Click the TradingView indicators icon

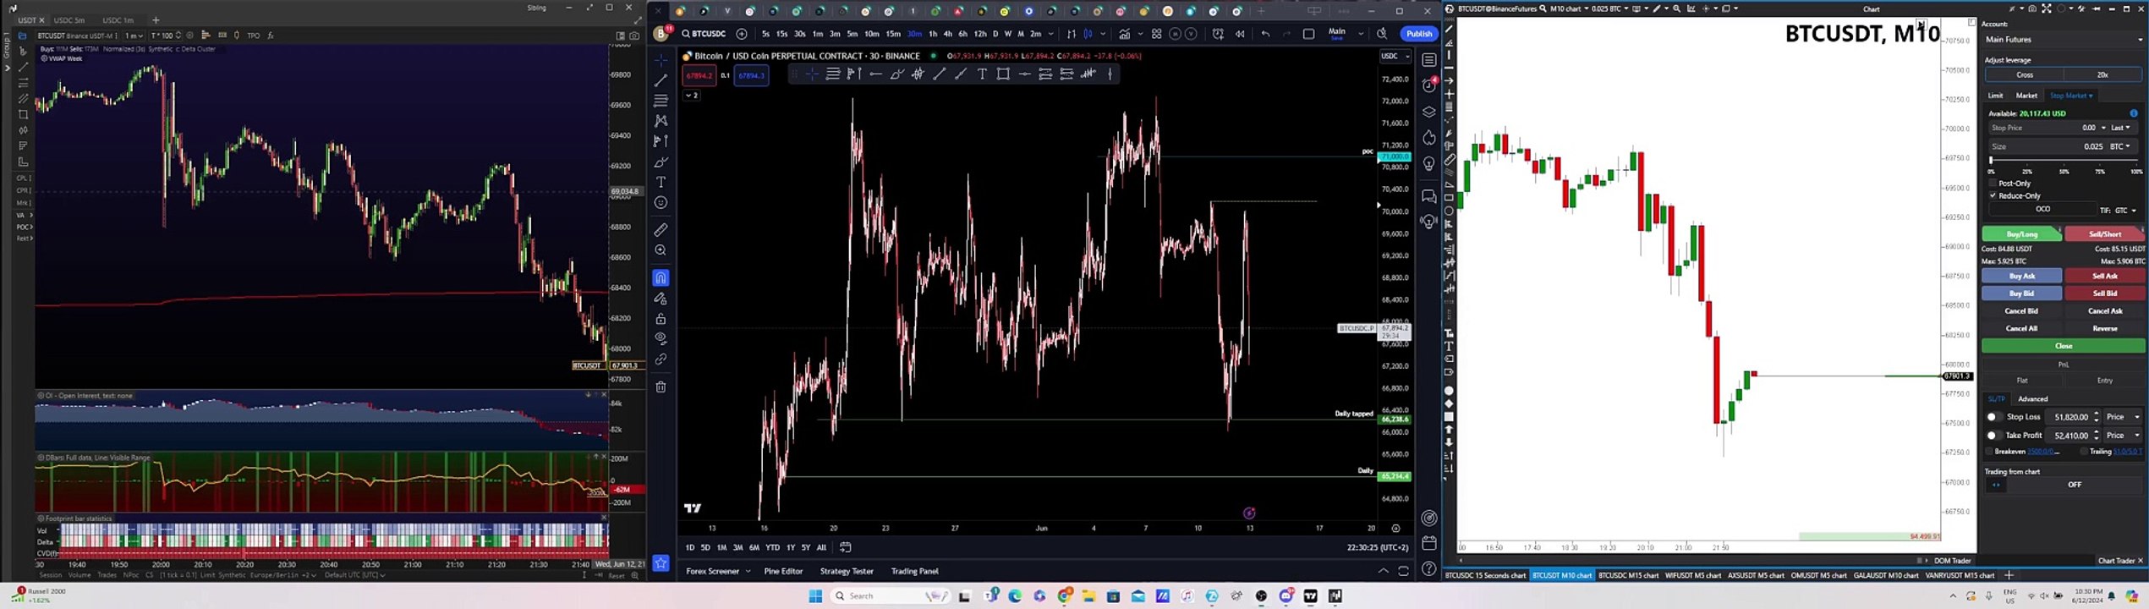[1124, 34]
